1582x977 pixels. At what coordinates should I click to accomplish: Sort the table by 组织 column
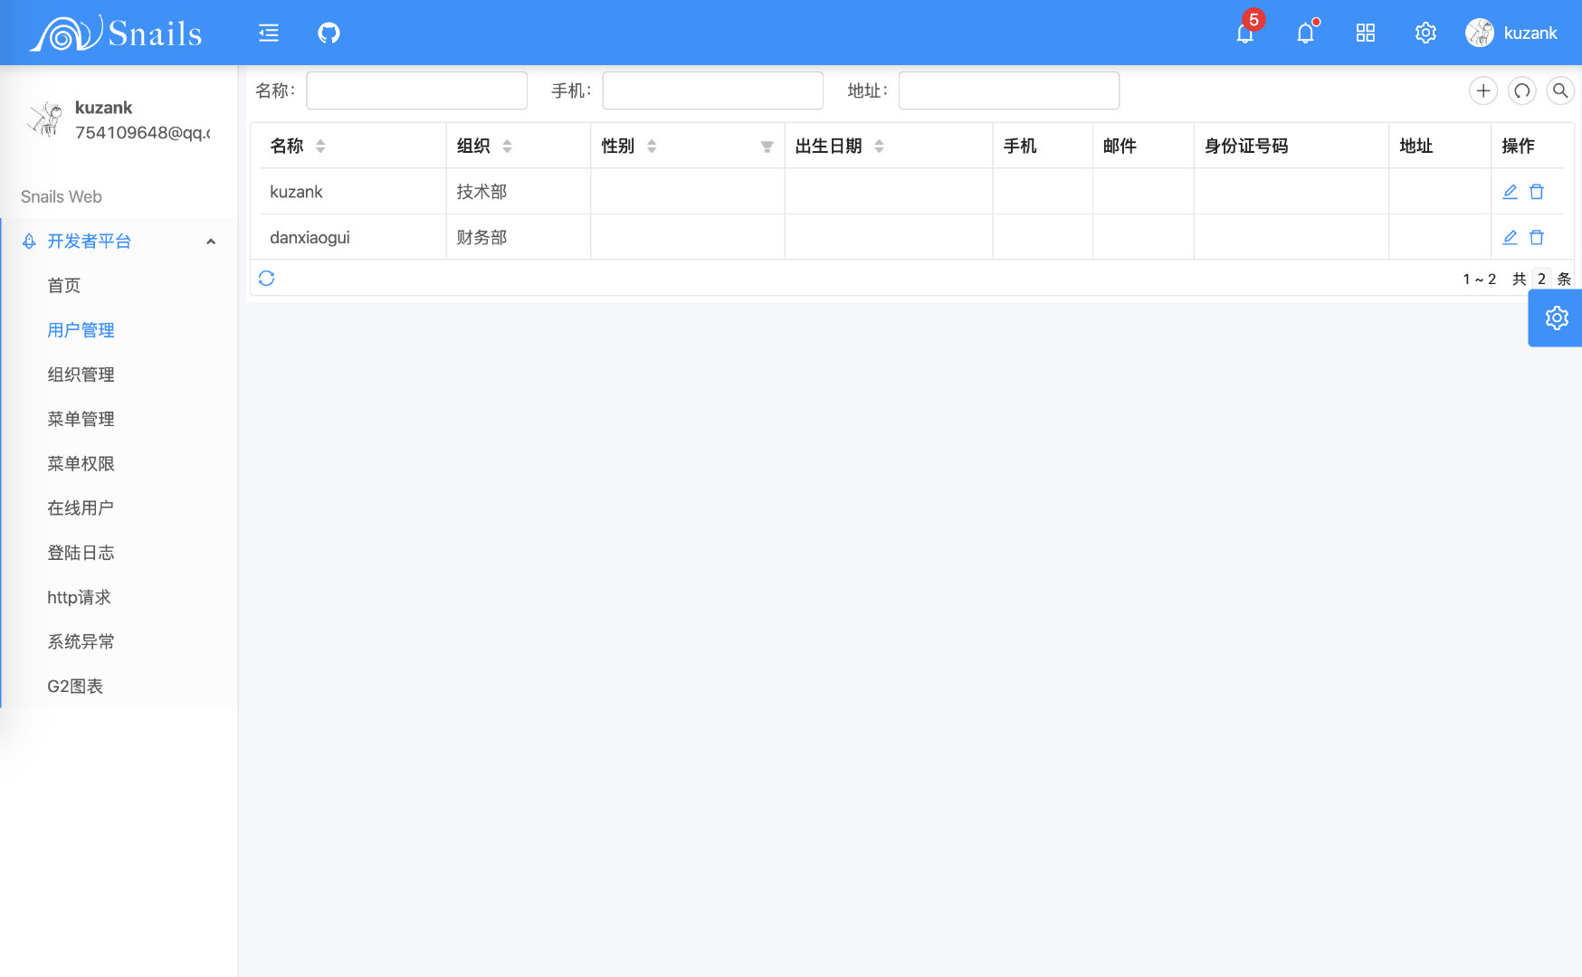coord(507,146)
